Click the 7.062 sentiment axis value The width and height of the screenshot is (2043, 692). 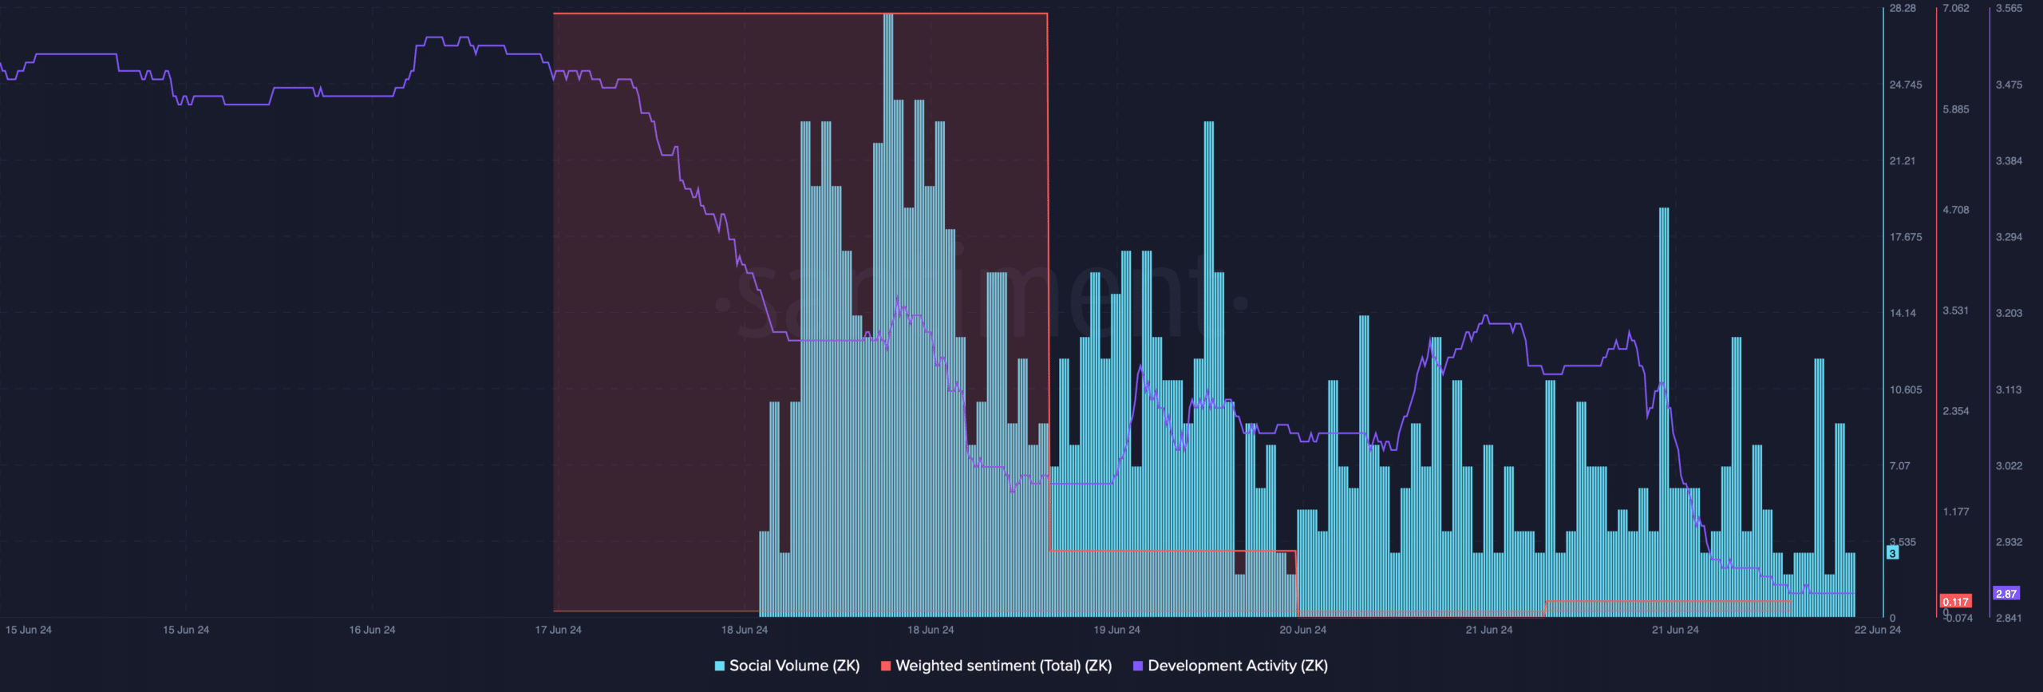point(1956,8)
